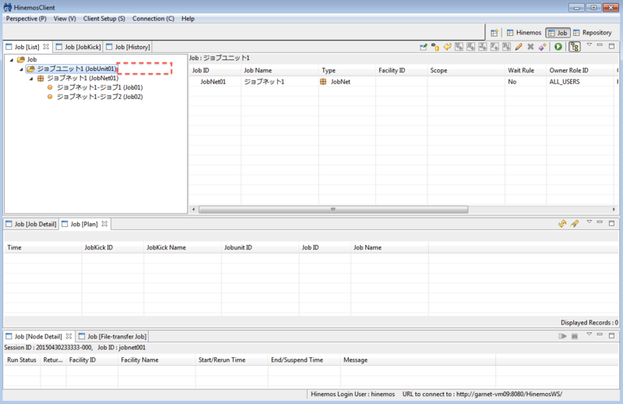
Task: Click the Open Perspective icon
Action: click(495, 33)
